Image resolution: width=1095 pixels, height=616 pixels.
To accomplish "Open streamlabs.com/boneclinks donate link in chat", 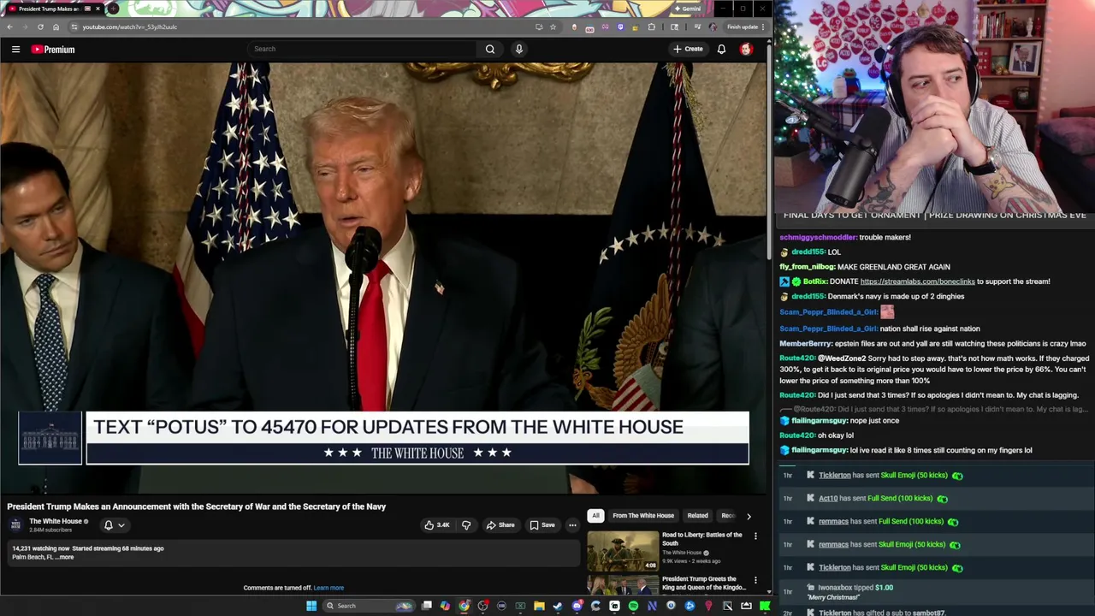I will point(917,281).
